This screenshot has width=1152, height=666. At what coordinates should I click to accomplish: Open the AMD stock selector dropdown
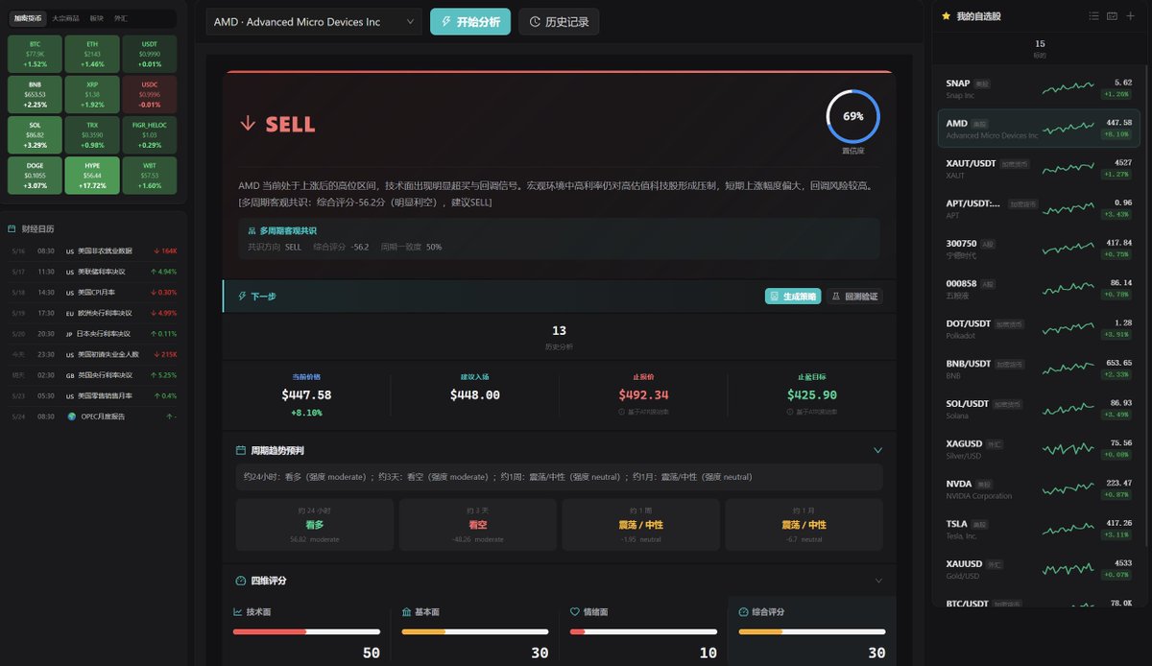pos(314,22)
